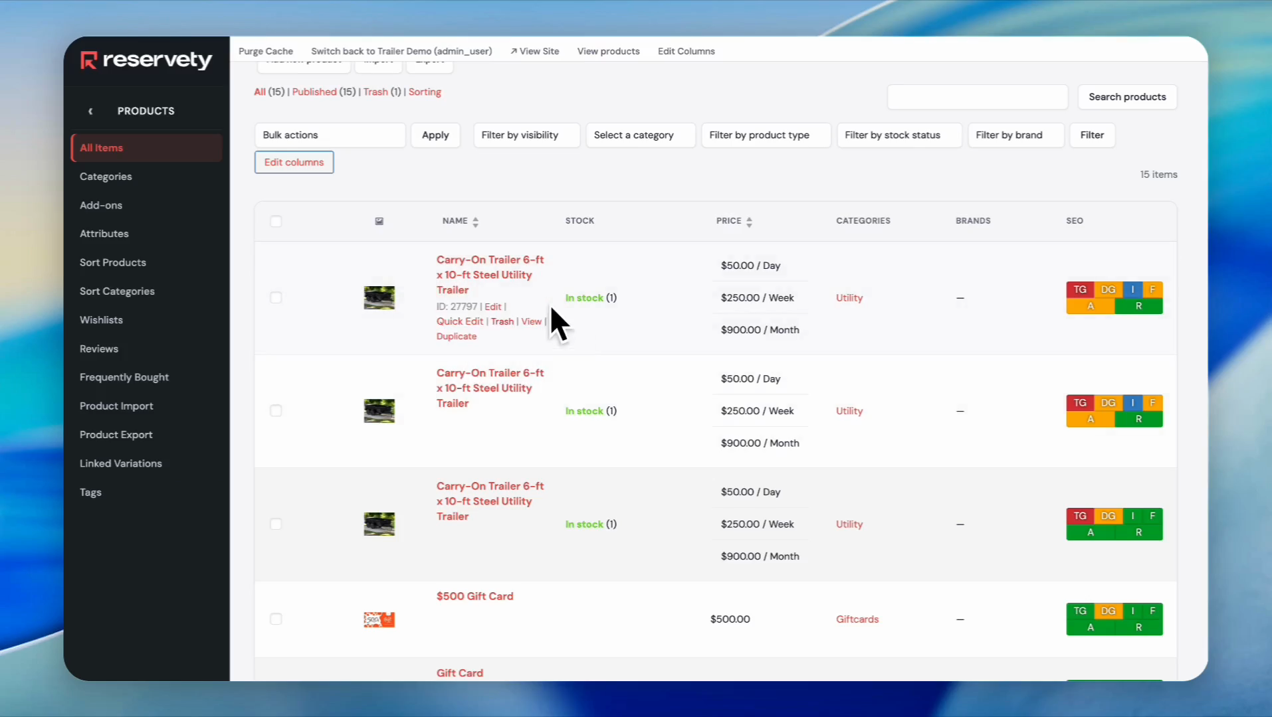Click the Filter button
Screen dimensions: 1272x717
(x=1092, y=135)
